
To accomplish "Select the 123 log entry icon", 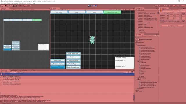I will click(1, 74).
